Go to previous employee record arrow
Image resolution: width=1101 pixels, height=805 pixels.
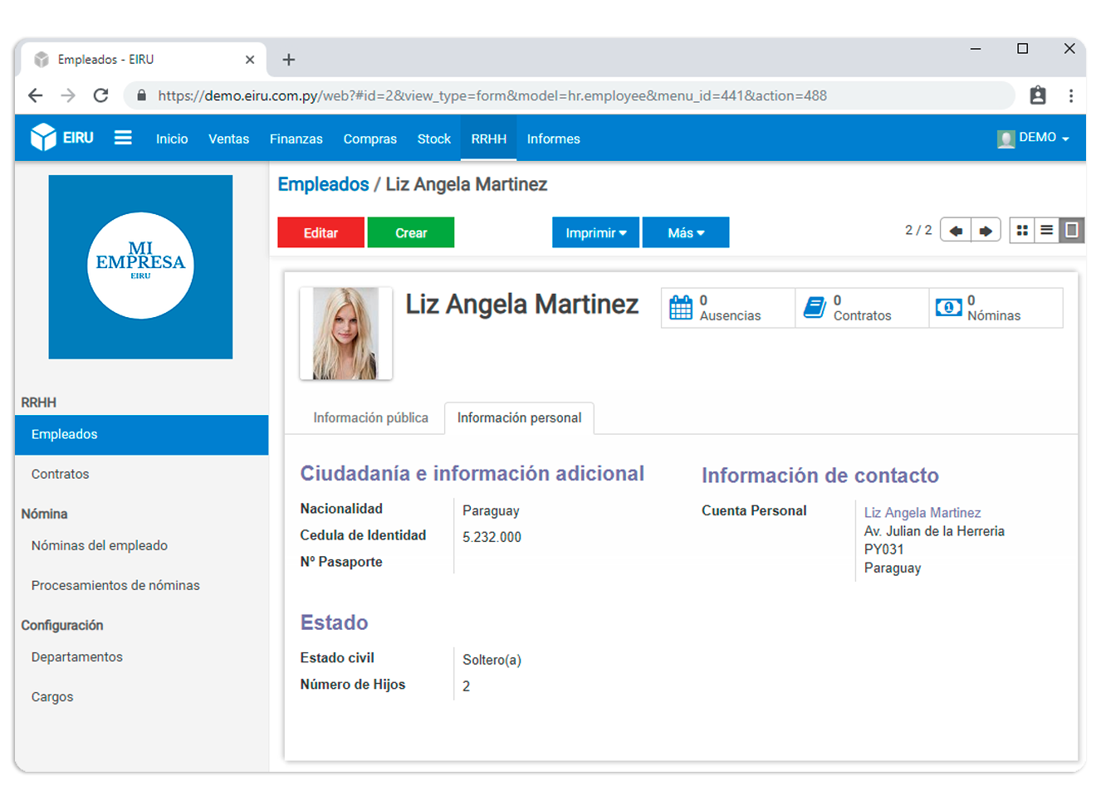(x=956, y=230)
